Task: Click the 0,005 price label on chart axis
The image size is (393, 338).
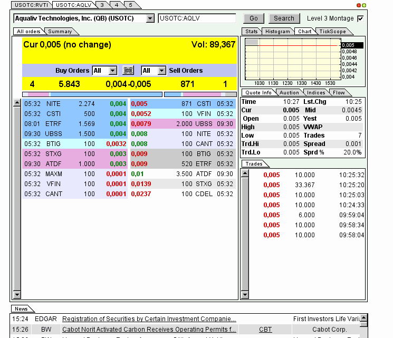Action: pos(352,45)
